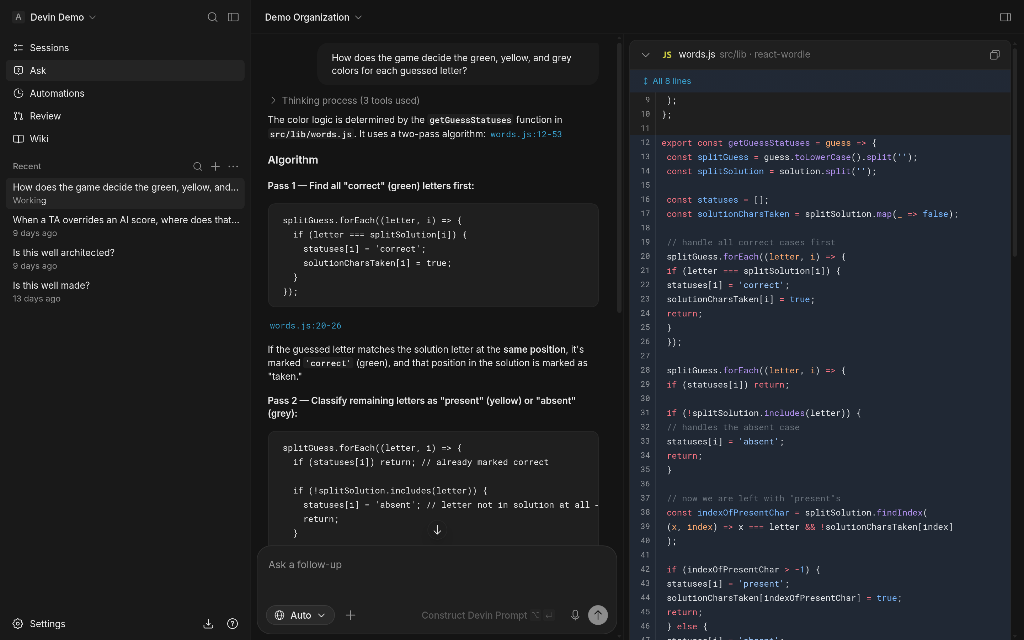Go to Review section
The height and width of the screenshot is (640, 1024).
pos(125,116)
